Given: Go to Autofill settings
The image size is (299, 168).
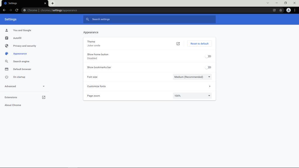Looking at the screenshot, I should 17,38.
